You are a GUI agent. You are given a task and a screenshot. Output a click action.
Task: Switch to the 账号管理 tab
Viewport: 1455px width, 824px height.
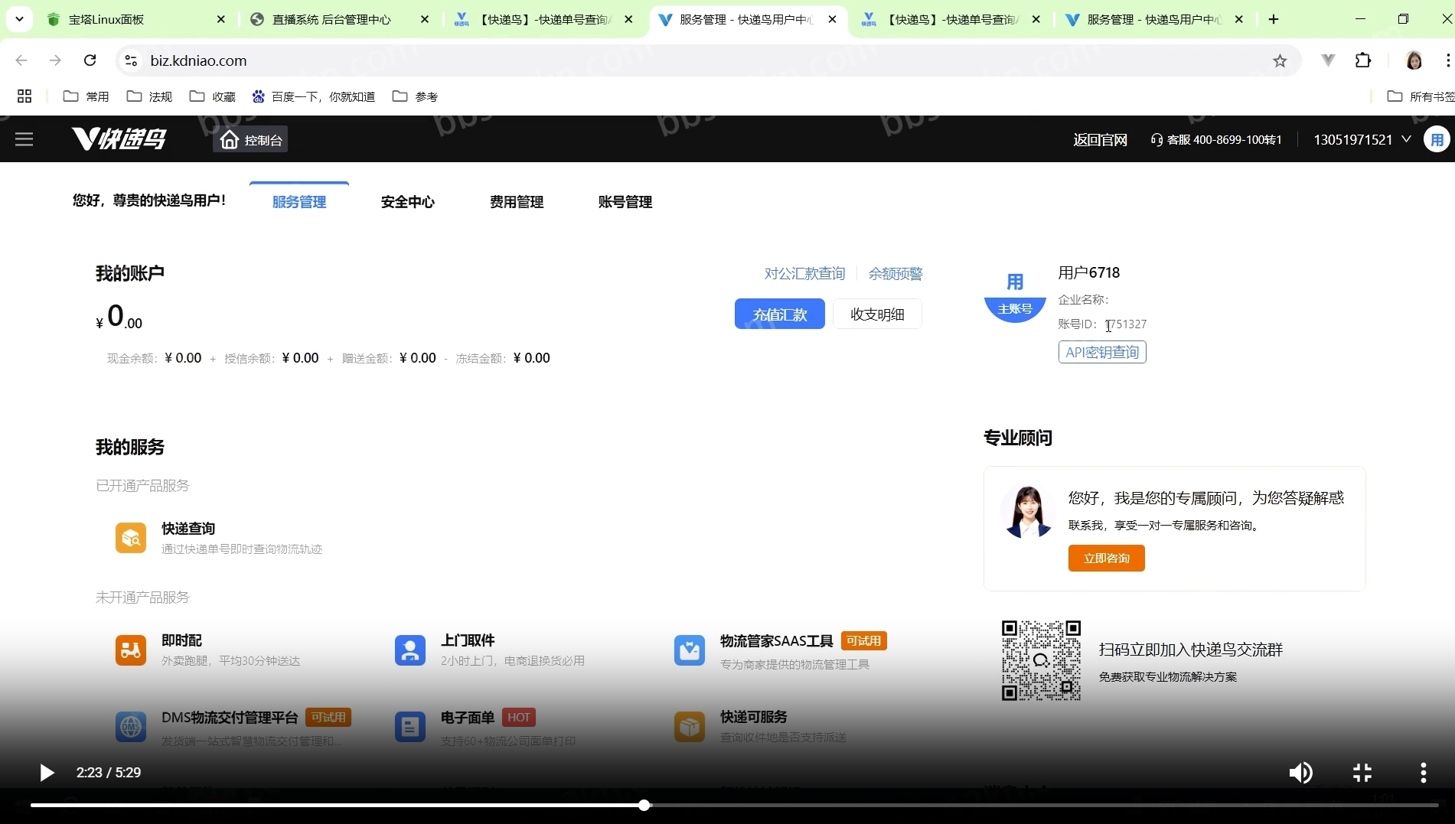625,202
